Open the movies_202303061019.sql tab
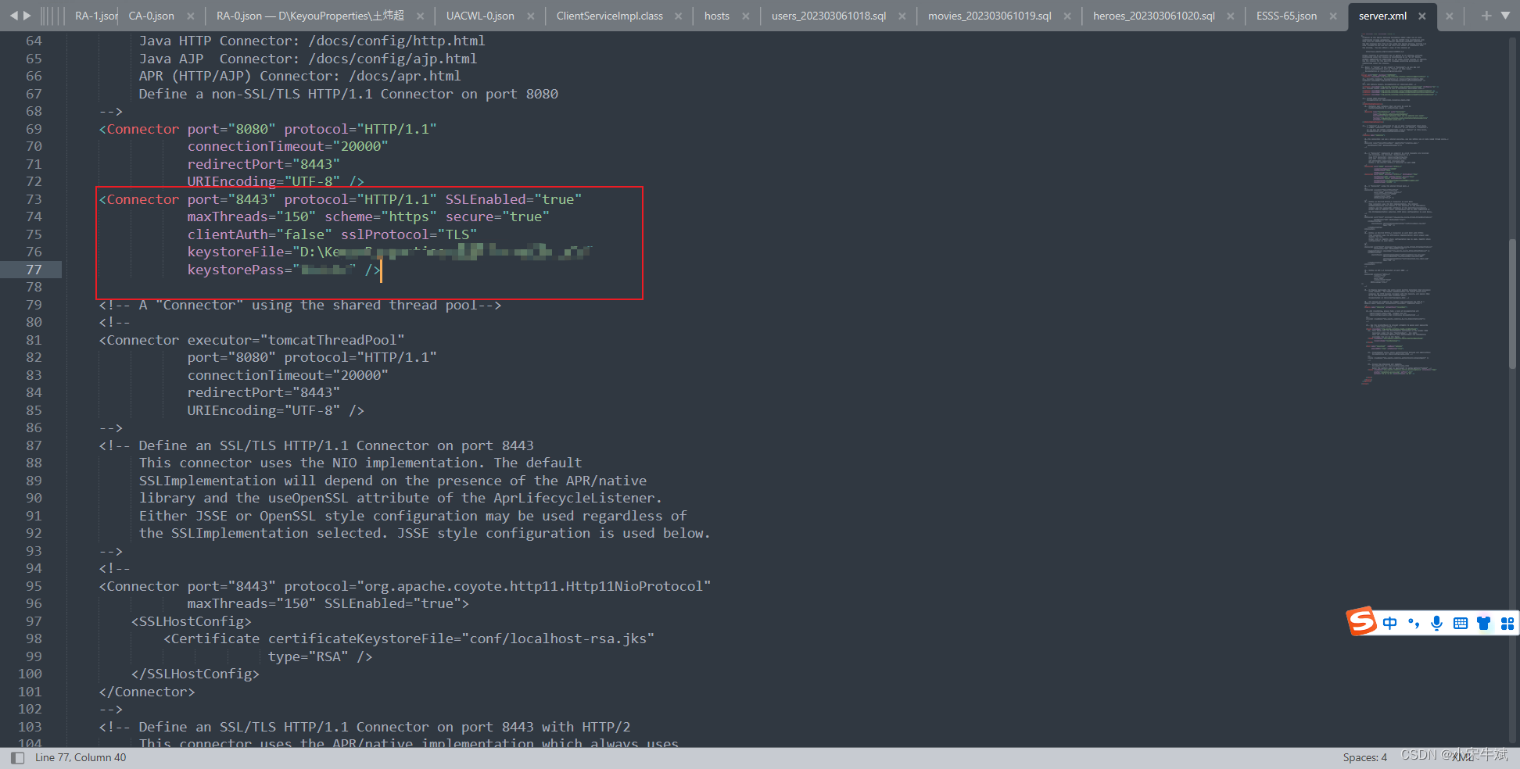1520x769 pixels. click(990, 16)
